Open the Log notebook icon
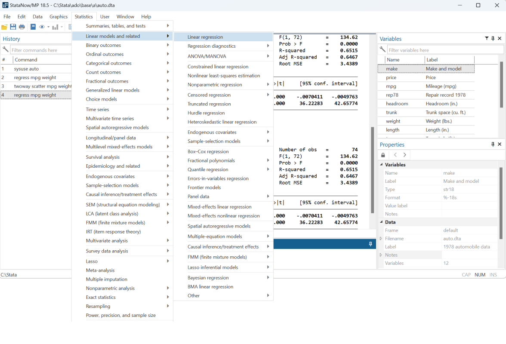Viewport: 506px width, 344px height. click(33, 27)
